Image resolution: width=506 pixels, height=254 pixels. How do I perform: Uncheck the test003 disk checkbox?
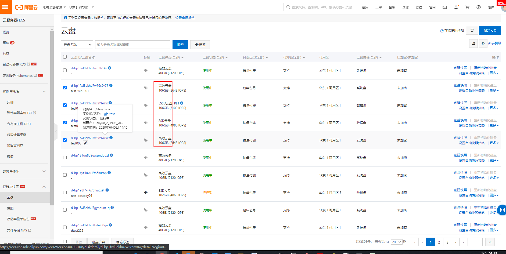[x=65, y=140]
